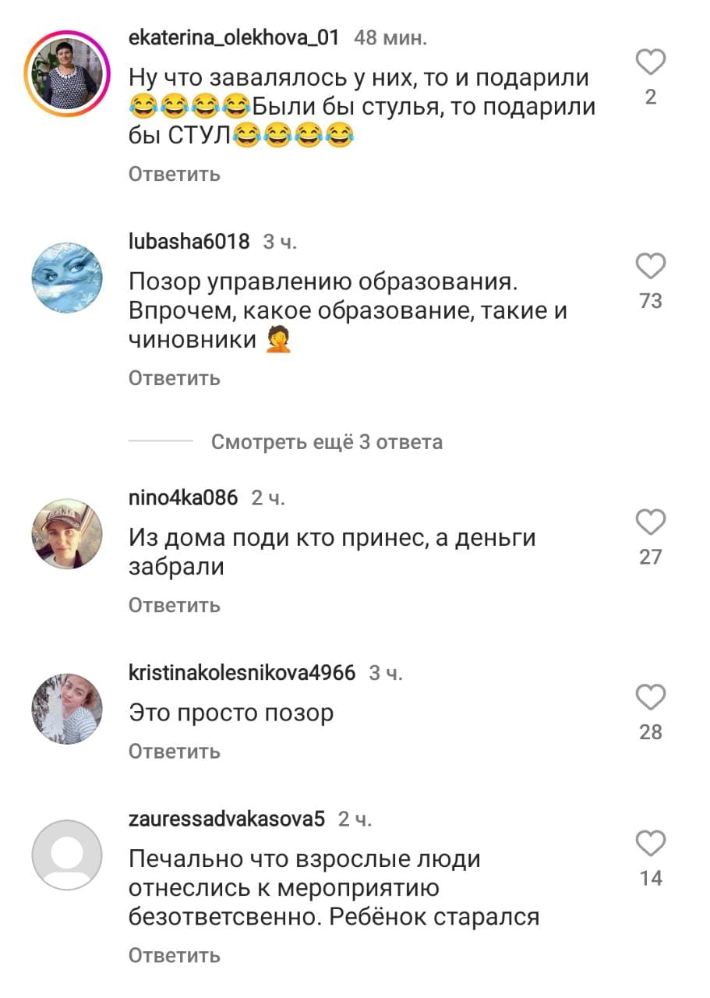This screenshot has width=710, height=998.
Task: Tap the heart on lubasha6018's comment
Action: [651, 267]
